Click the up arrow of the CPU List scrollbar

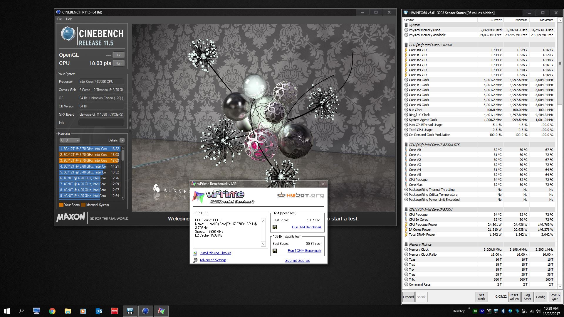click(263, 221)
